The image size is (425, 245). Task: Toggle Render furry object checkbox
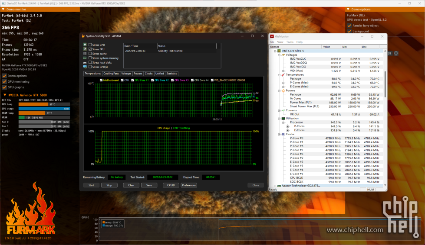349,26
